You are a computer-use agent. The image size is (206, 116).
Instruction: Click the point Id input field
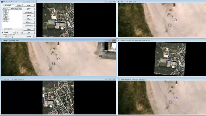10,5
